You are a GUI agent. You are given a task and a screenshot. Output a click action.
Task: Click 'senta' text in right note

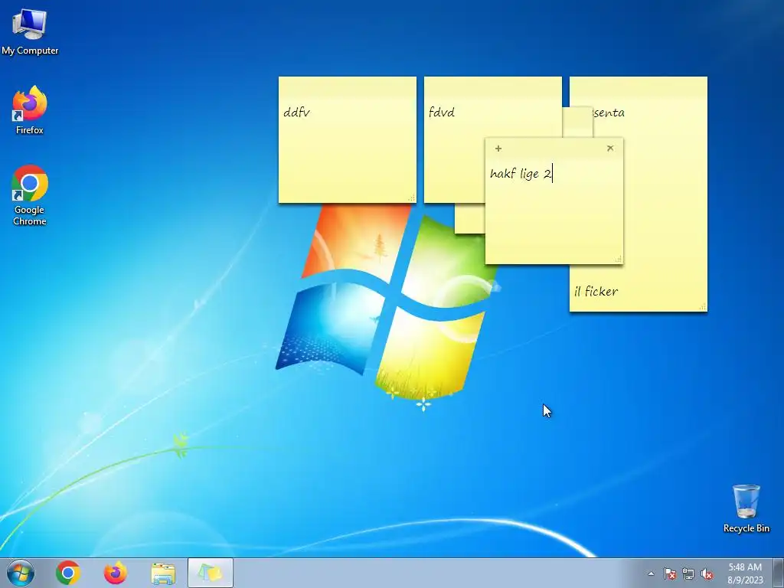[x=609, y=113]
